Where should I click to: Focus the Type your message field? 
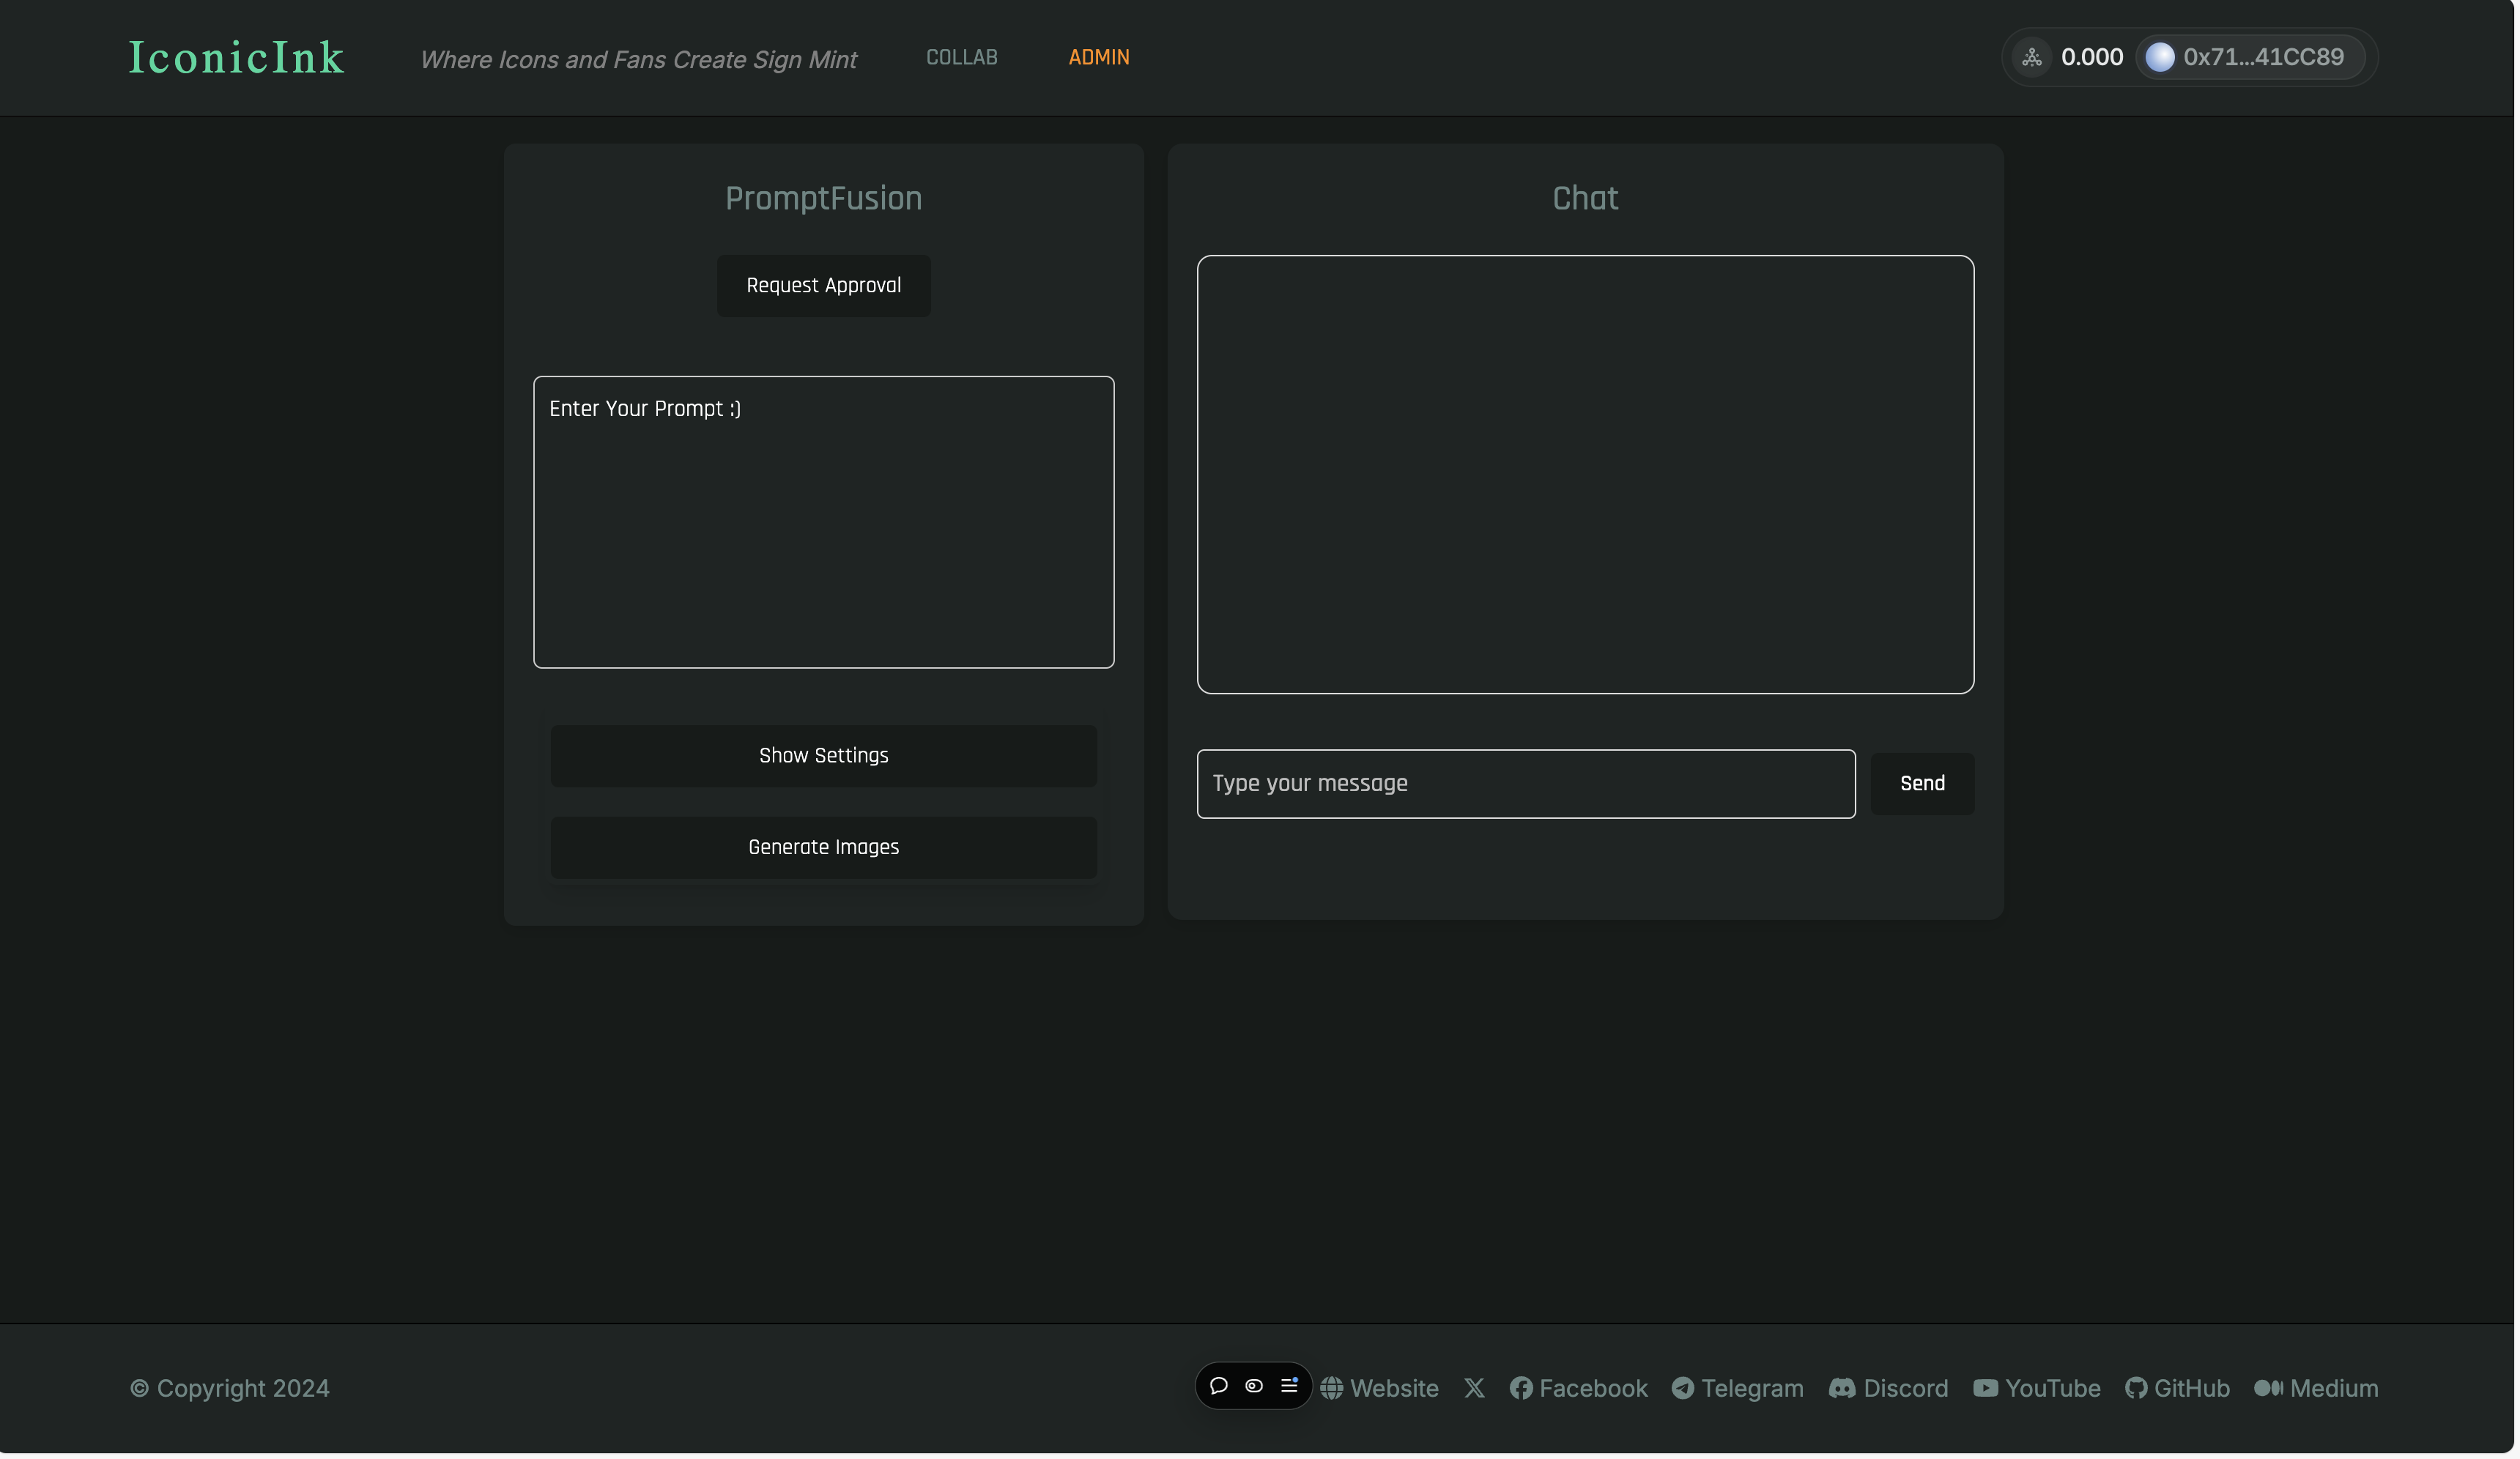pos(1525,783)
